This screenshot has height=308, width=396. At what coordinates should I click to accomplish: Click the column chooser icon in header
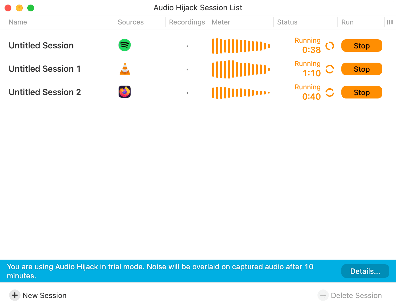point(390,22)
